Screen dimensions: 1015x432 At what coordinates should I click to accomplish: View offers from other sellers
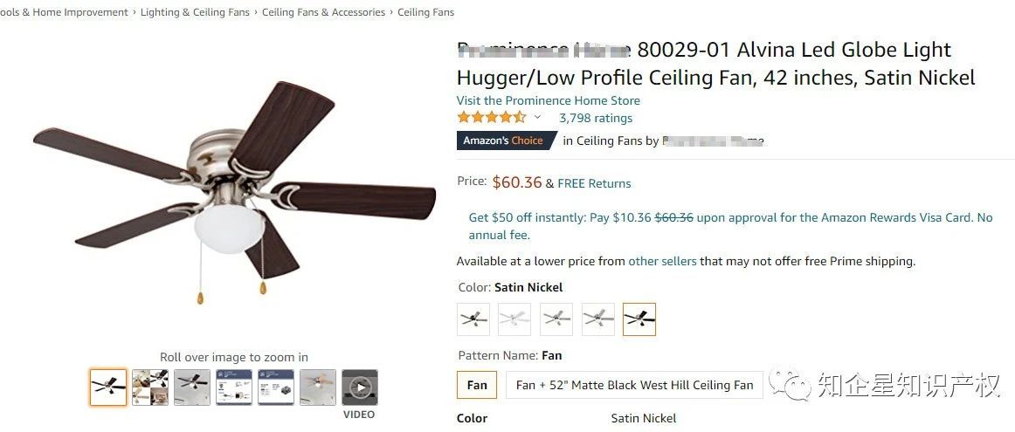662,261
